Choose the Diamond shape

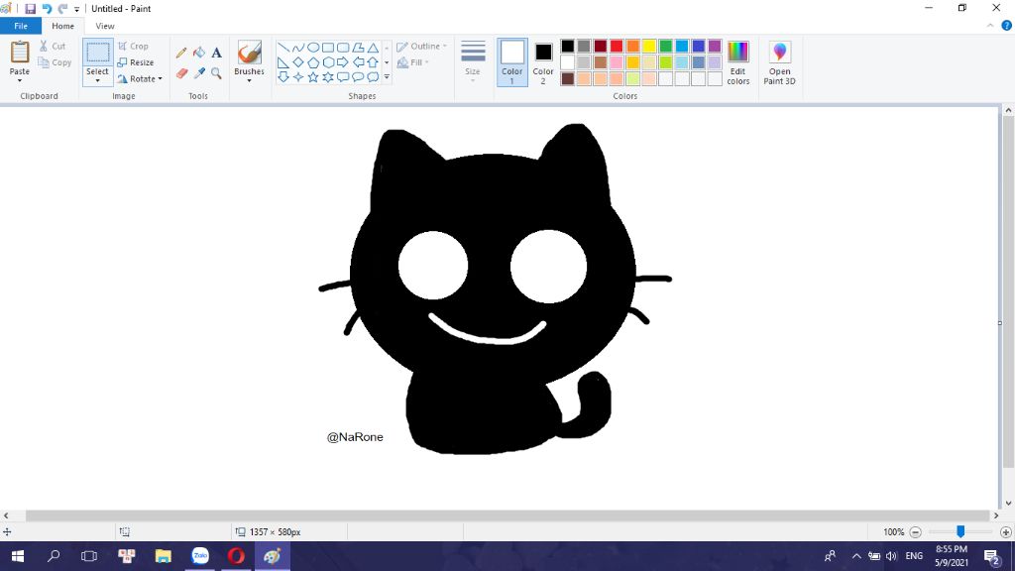click(x=297, y=62)
